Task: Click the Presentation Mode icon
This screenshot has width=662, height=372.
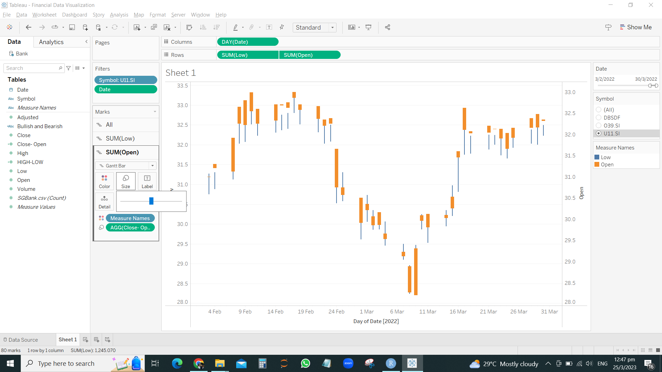Action: (x=368, y=27)
